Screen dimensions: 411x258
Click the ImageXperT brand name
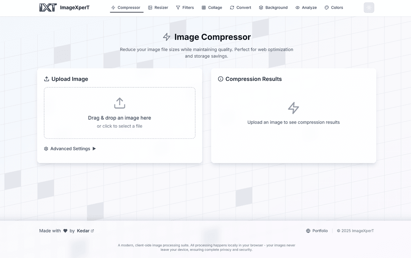coord(75,8)
